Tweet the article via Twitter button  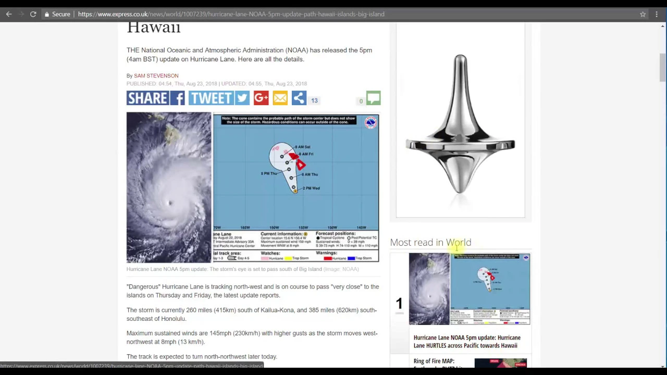click(x=219, y=98)
